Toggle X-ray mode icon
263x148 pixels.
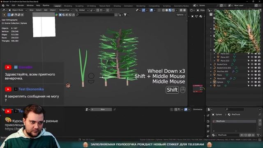[159, 10]
